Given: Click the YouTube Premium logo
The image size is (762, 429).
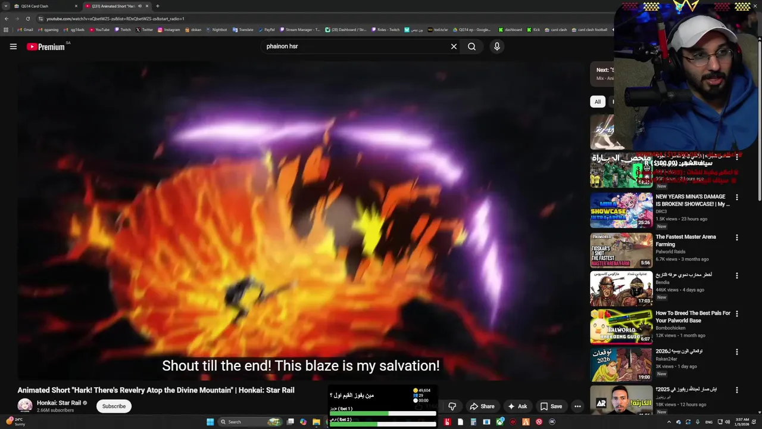Looking at the screenshot, I should pos(46,46).
